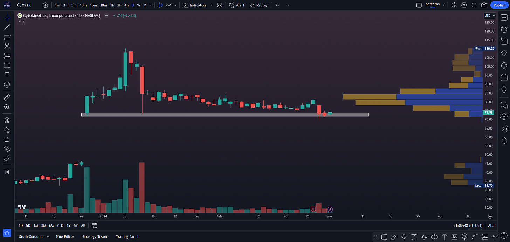This screenshot has width=510, height=242.
Task: Open chart settings hexagon icon
Action: tap(464, 5)
